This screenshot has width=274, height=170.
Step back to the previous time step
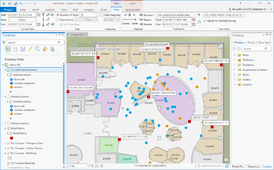125,15
